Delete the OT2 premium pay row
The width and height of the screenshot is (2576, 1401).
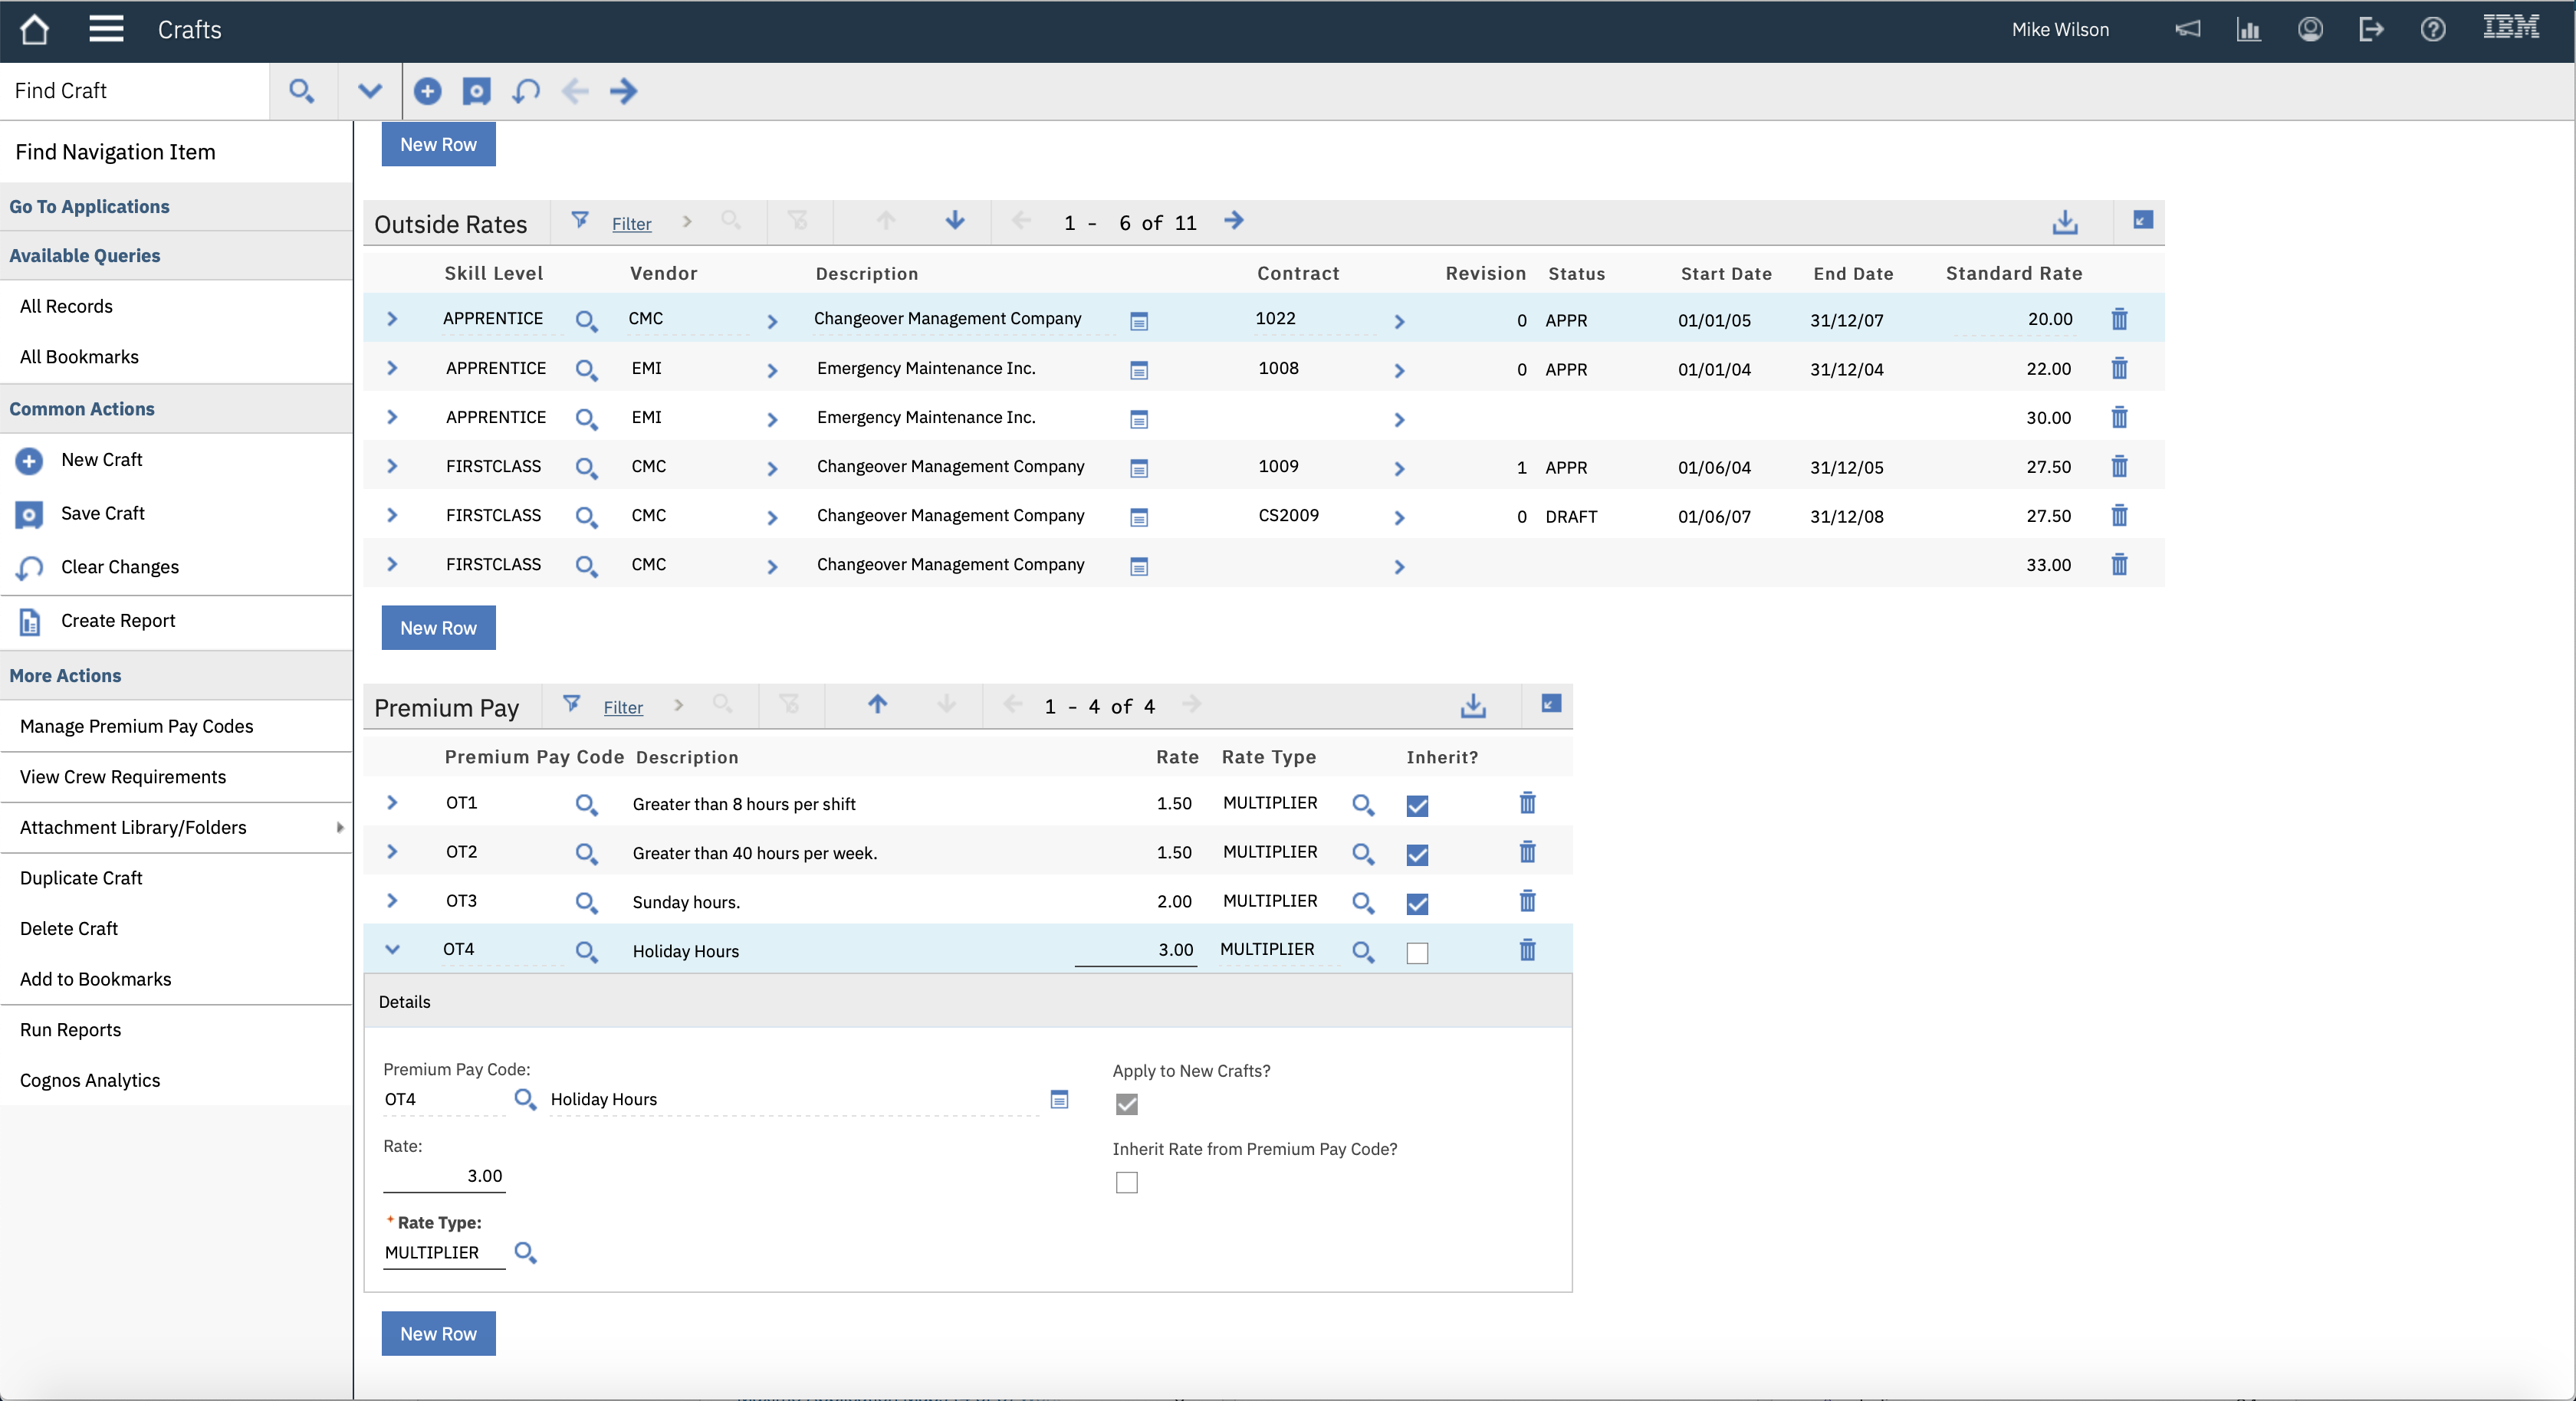coord(1527,852)
